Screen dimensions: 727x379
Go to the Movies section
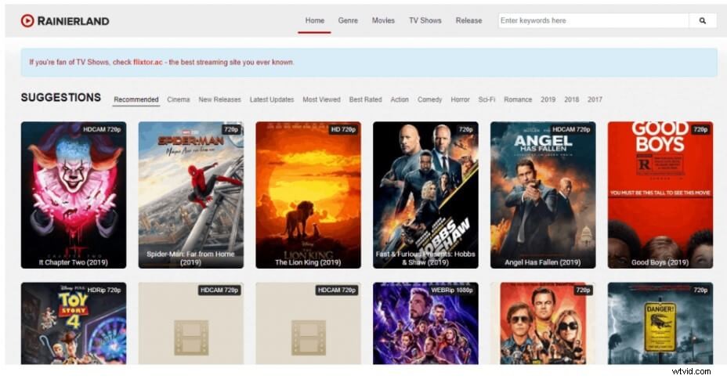coord(383,20)
